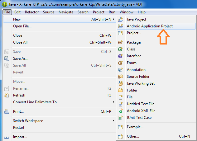Viewport: 197px width, 141px height.
Task: Open the Help menu
Action: pyautogui.click(x=142, y=12)
